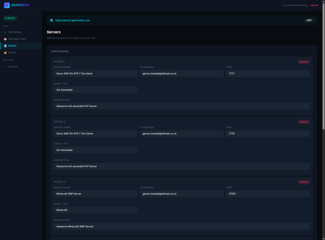Open the demo2.gamersitez.com link
Viewport: 325px width, 240px height.
(73, 20)
